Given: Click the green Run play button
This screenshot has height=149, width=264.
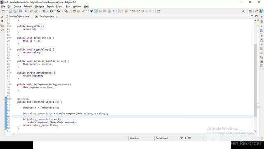Looking at the screenshot, I should [x=51, y=11].
